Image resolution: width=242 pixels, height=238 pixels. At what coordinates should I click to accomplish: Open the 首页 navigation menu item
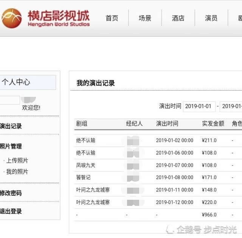coord(112,18)
